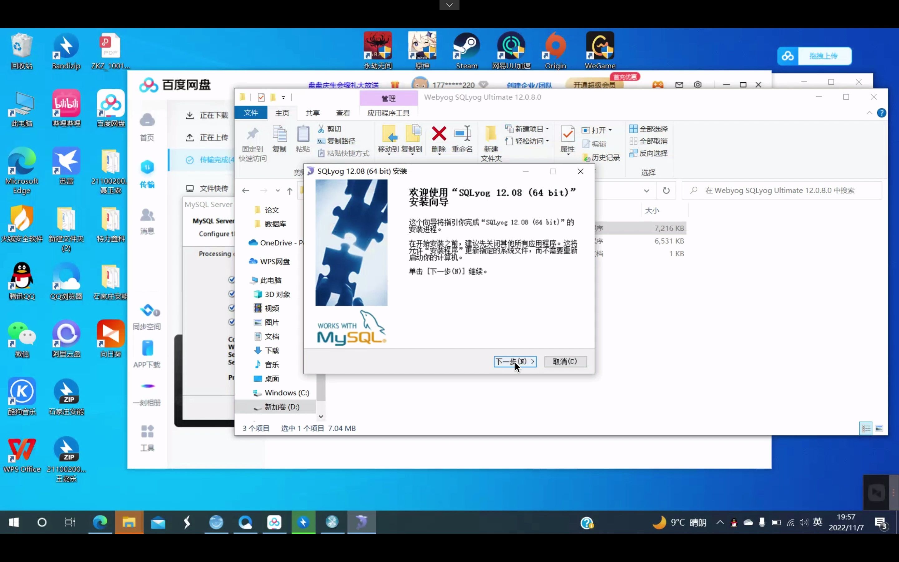Open 文件 tab in Explorer ribbon
Image resolution: width=899 pixels, height=562 pixels.
point(251,113)
